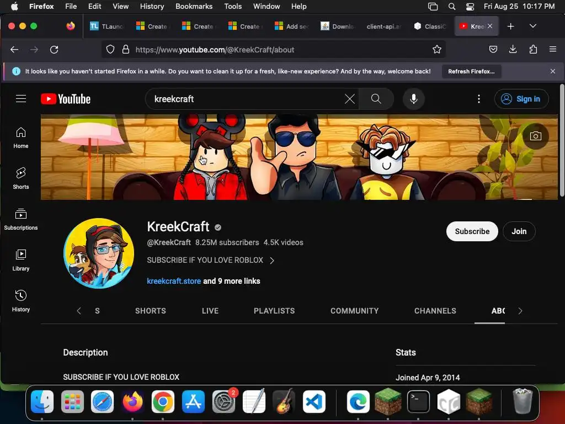
Task: Open a new Firefox tab
Action: point(510,26)
